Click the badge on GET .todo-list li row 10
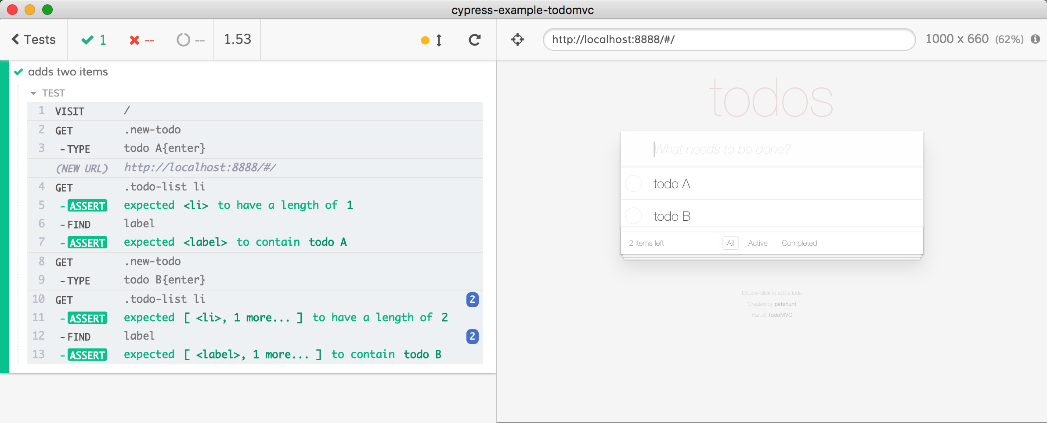1047x423 pixels. coord(472,300)
